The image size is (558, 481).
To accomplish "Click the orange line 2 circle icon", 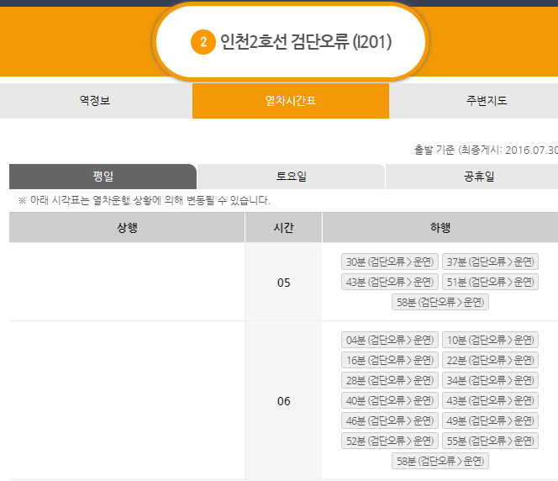I will (203, 42).
